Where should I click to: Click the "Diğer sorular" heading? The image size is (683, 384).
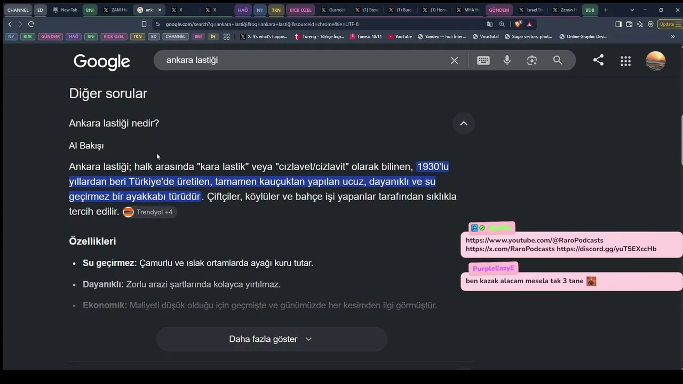point(108,93)
